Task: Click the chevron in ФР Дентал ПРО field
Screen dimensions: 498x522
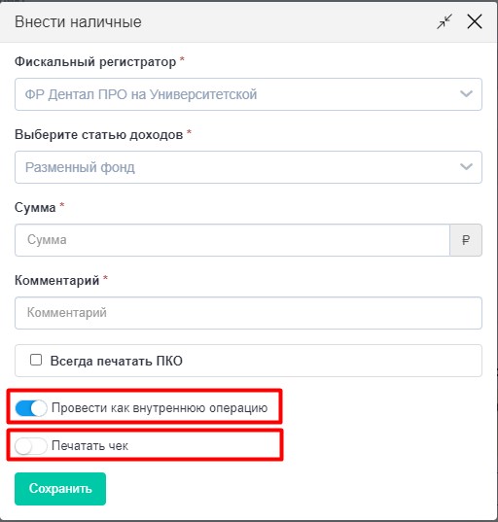Action: pos(466,94)
